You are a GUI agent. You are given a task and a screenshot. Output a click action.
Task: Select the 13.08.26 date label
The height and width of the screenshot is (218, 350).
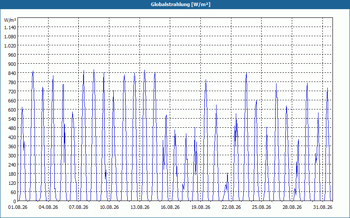coord(140,208)
